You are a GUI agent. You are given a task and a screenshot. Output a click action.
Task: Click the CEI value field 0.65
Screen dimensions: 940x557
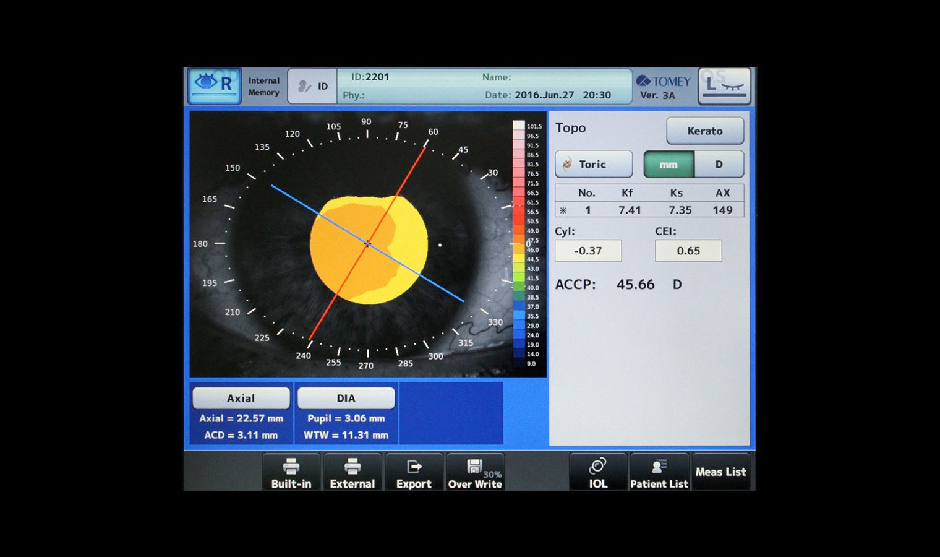(x=688, y=251)
